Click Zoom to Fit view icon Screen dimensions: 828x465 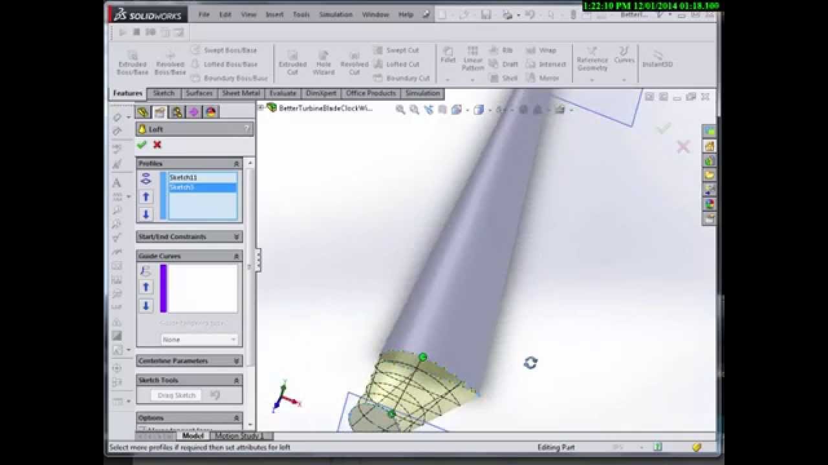pyautogui.click(x=400, y=110)
